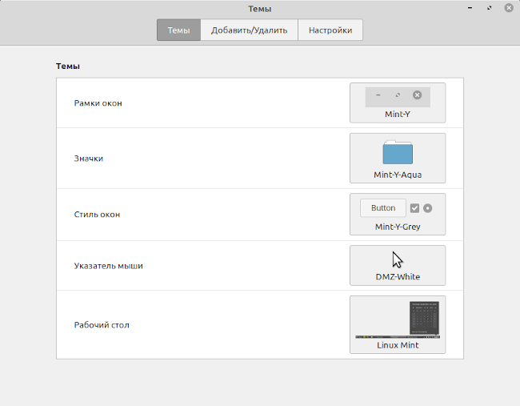
Task: Open the DMZ-White mouse pointer chooser
Action: point(398,265)
